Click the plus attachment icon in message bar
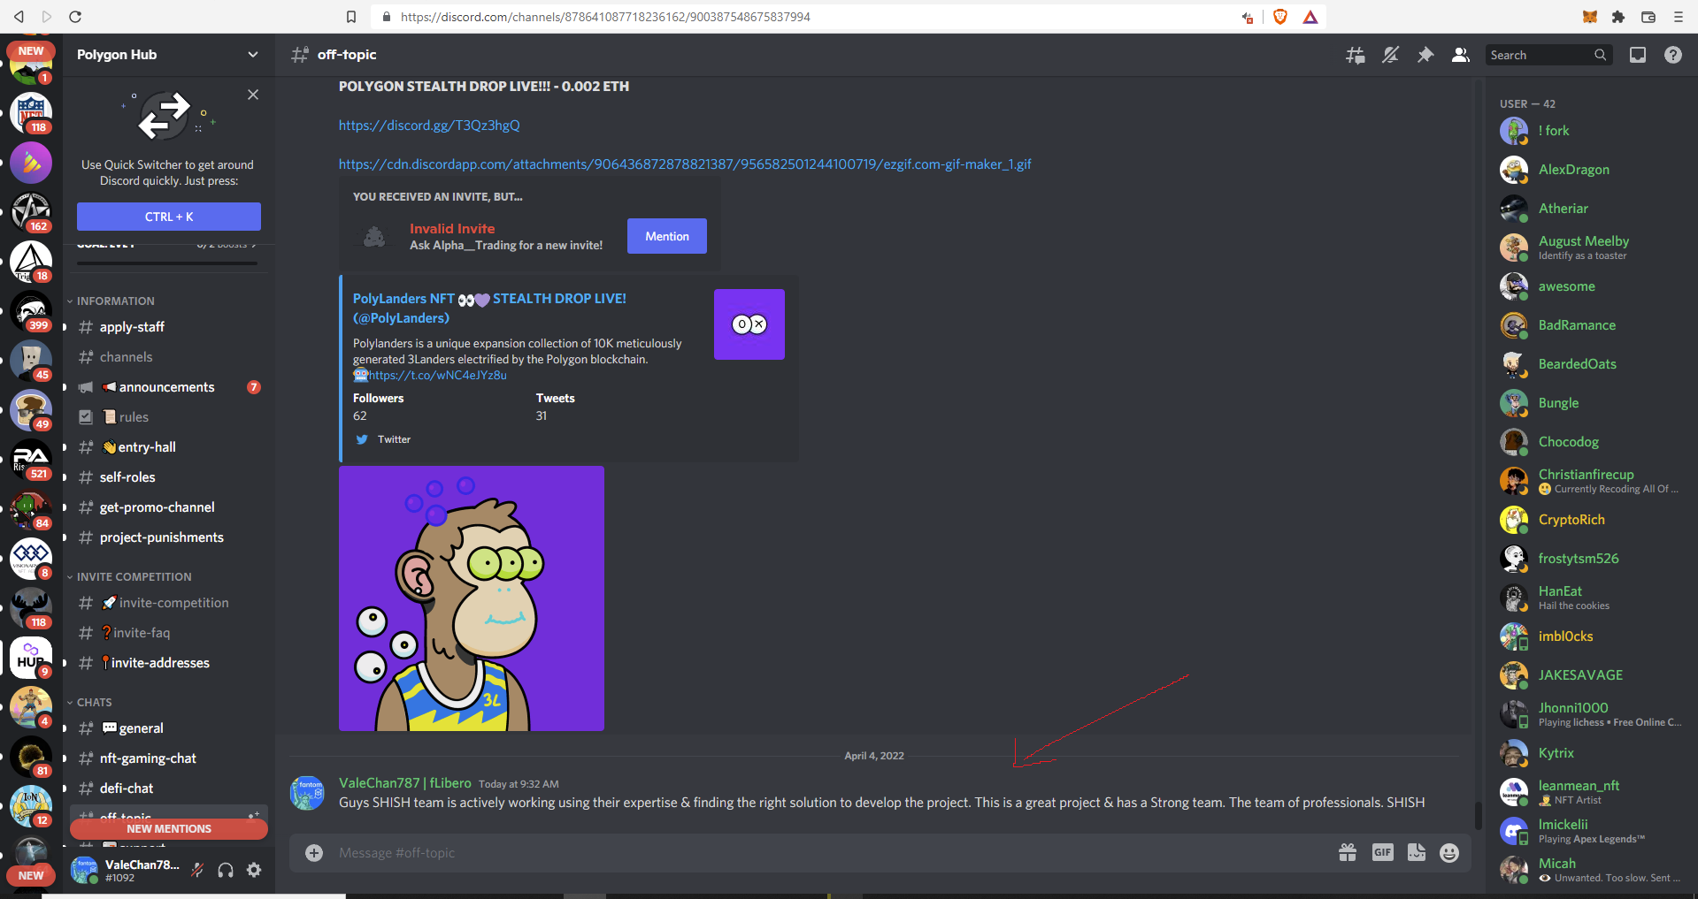1698x899 pixels. (314, 853)
